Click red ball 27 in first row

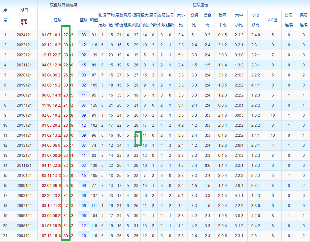click(66, 35)
